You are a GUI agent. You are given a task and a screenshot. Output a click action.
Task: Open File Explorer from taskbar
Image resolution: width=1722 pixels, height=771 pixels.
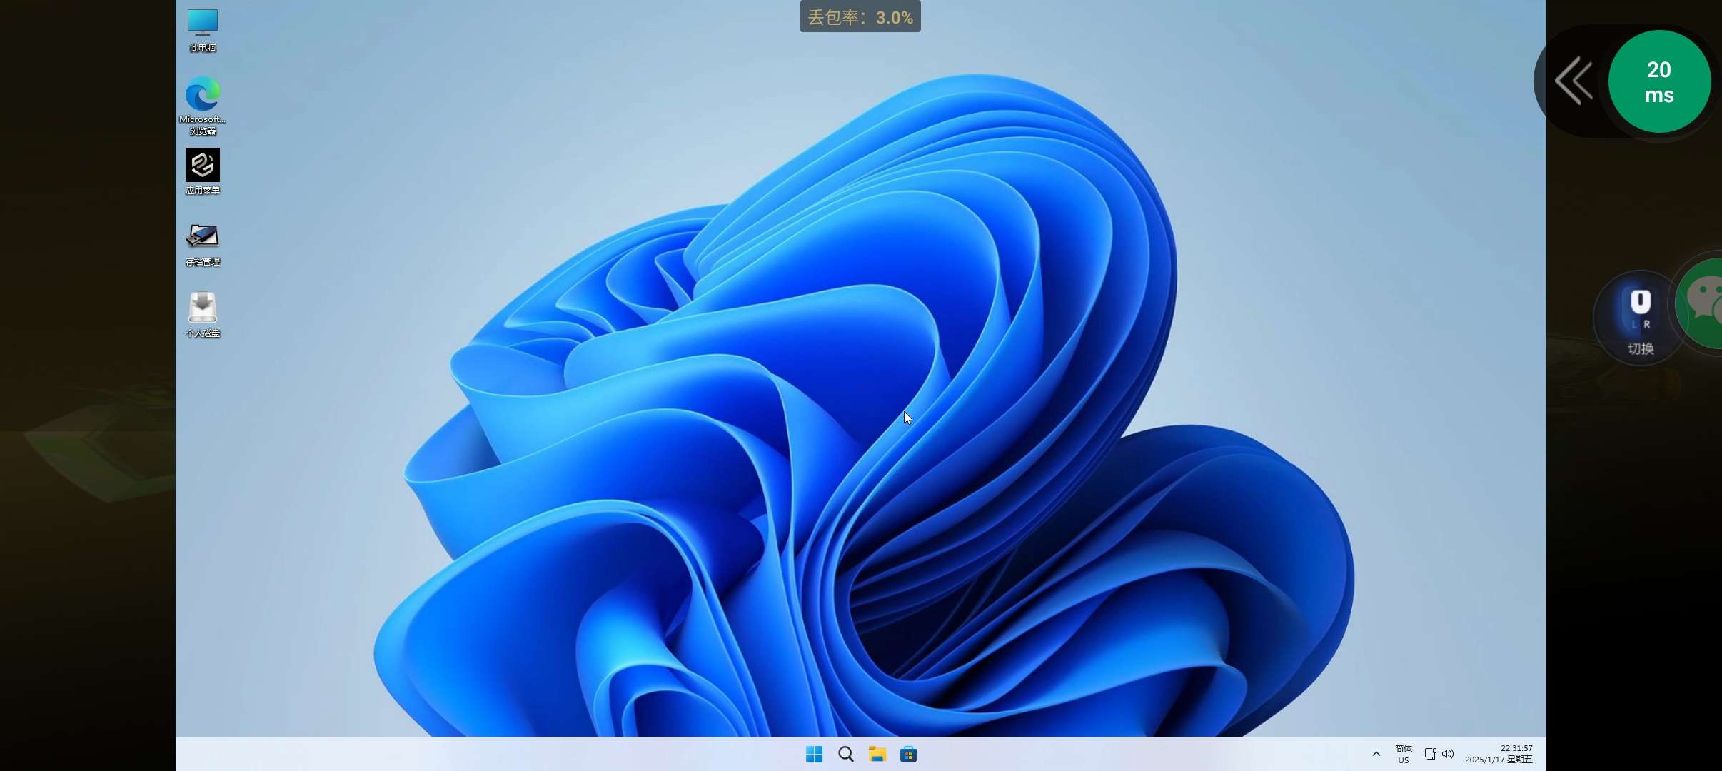[877, 754]
